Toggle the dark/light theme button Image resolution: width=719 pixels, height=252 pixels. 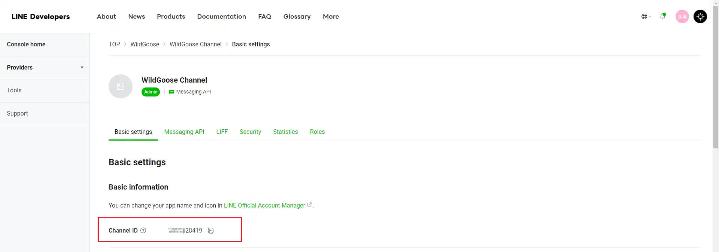click(x=700, y=16)
